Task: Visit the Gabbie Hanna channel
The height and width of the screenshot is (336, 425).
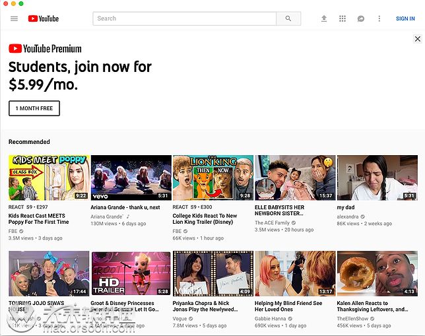Action: (270, 318)
